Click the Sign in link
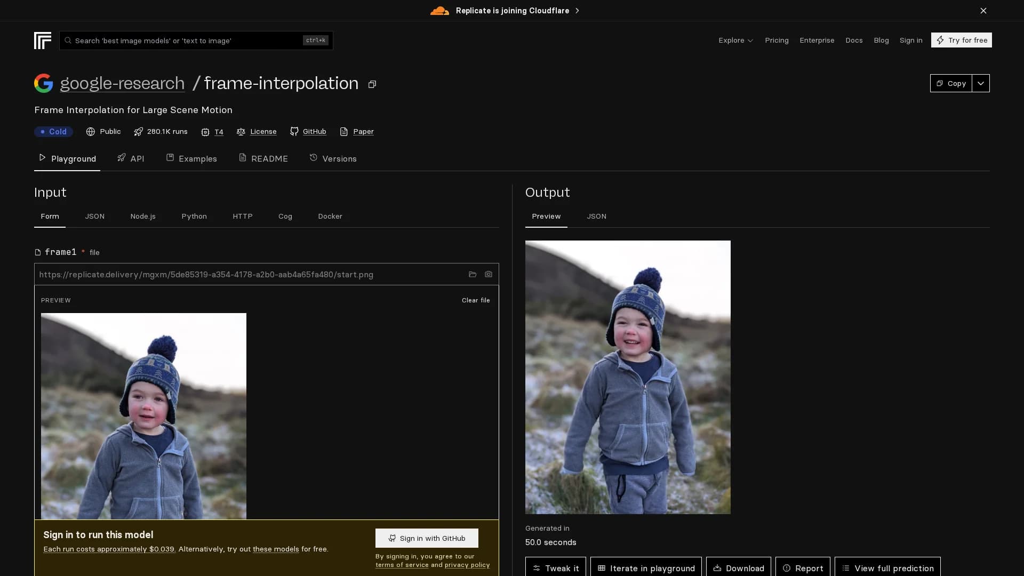 coord(911,41)
